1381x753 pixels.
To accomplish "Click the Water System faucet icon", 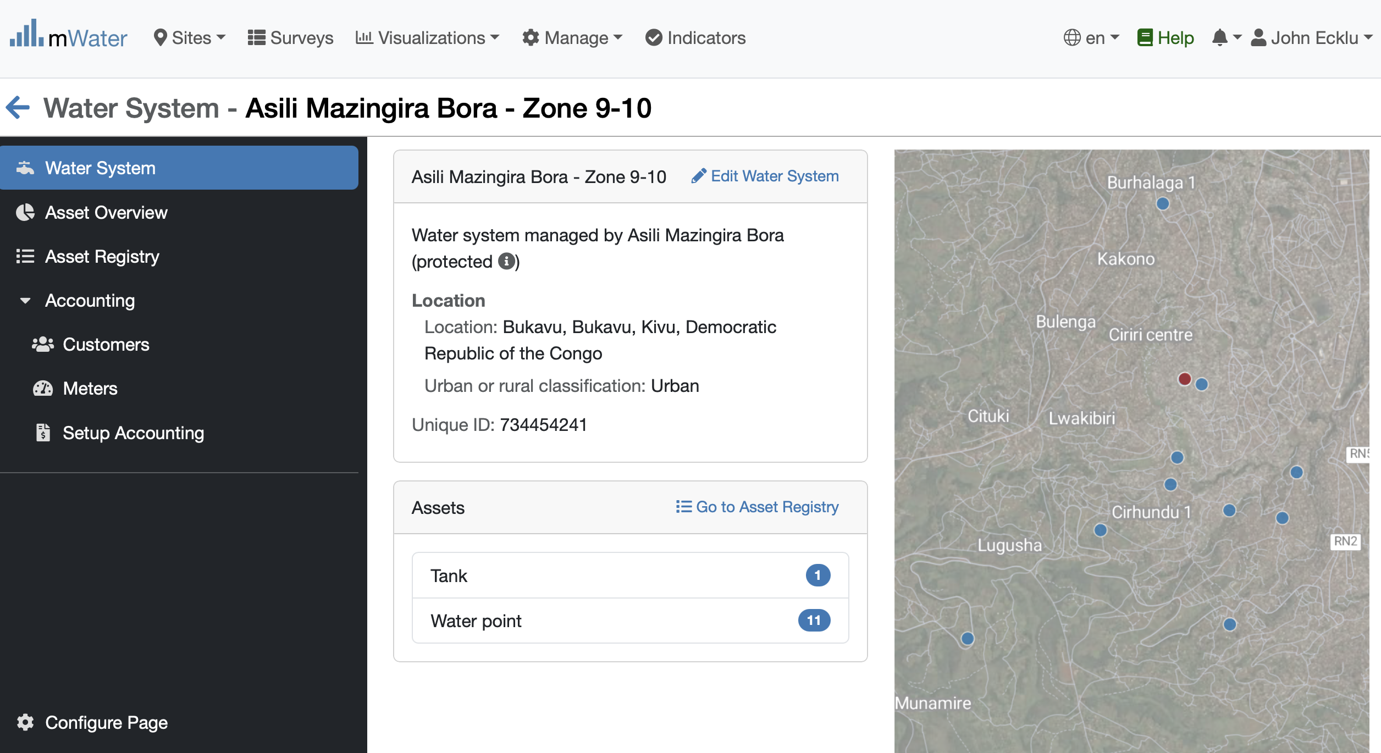I will 25,168.
